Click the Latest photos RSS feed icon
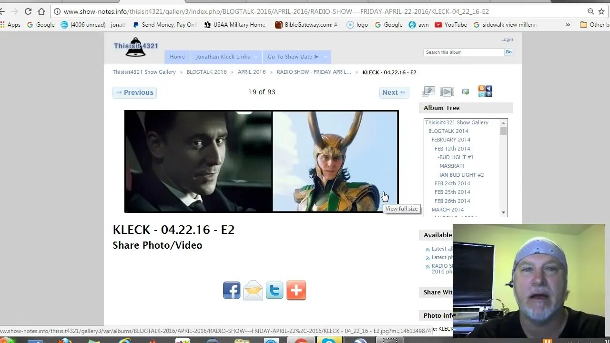 [x=427, y=258]
